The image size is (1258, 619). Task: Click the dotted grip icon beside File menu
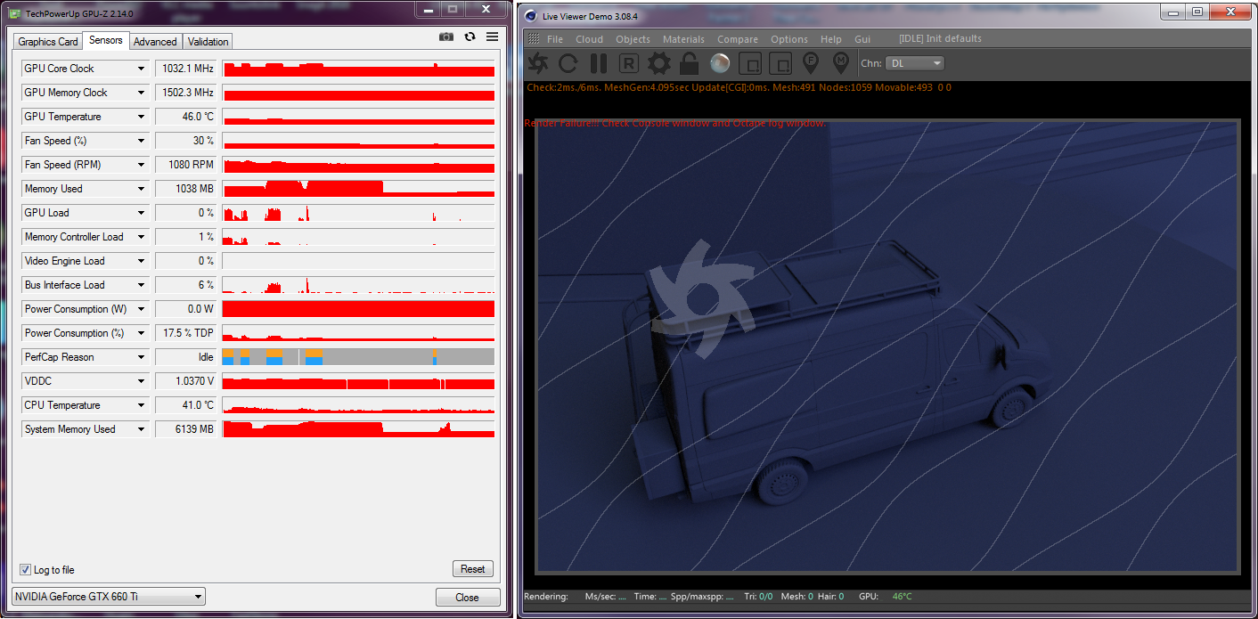[534, 39]
